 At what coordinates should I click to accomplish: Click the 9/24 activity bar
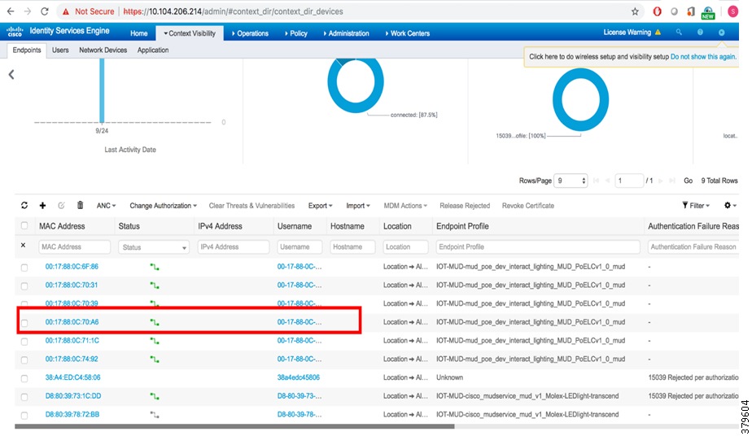point(102,90)
